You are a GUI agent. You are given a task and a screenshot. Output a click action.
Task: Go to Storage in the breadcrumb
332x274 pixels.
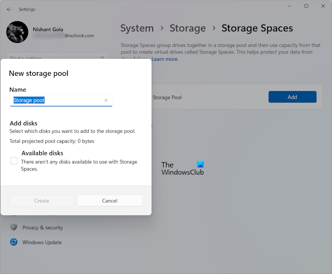coord(188,28)
